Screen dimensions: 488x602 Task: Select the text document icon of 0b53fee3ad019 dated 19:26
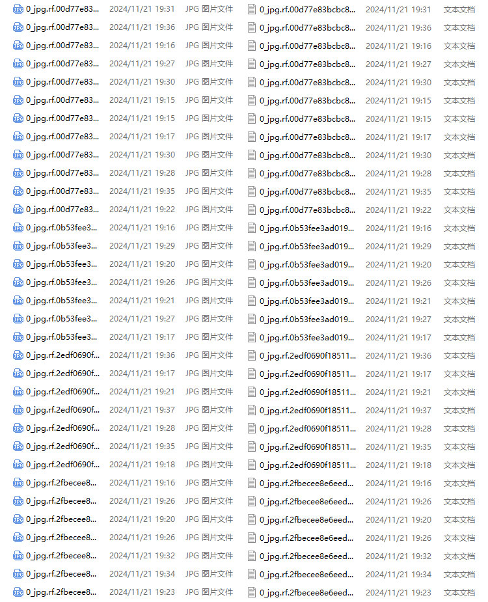click(252, 283)
